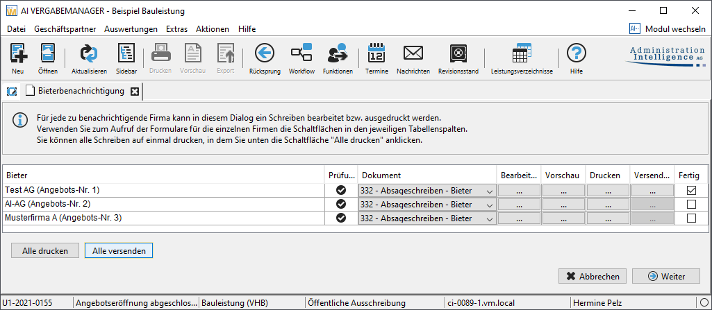Click Bearbeiten button for Test AG

click(x=519, y=191)
